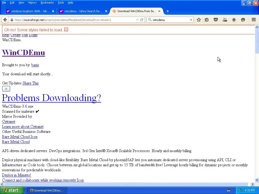The width and height of the screenshot is (259, 194).
Task: Click the padlock site identity icon
Action: point(12,20)
